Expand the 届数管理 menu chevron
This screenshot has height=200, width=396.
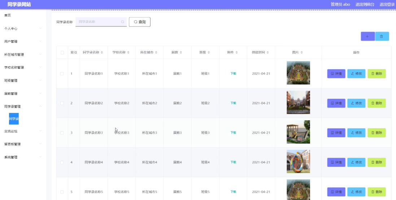[x=40, y=94]
